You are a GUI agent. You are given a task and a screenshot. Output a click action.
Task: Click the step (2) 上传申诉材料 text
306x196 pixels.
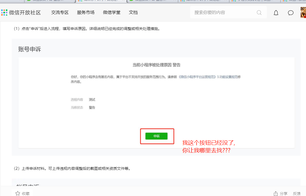(72, 168)
